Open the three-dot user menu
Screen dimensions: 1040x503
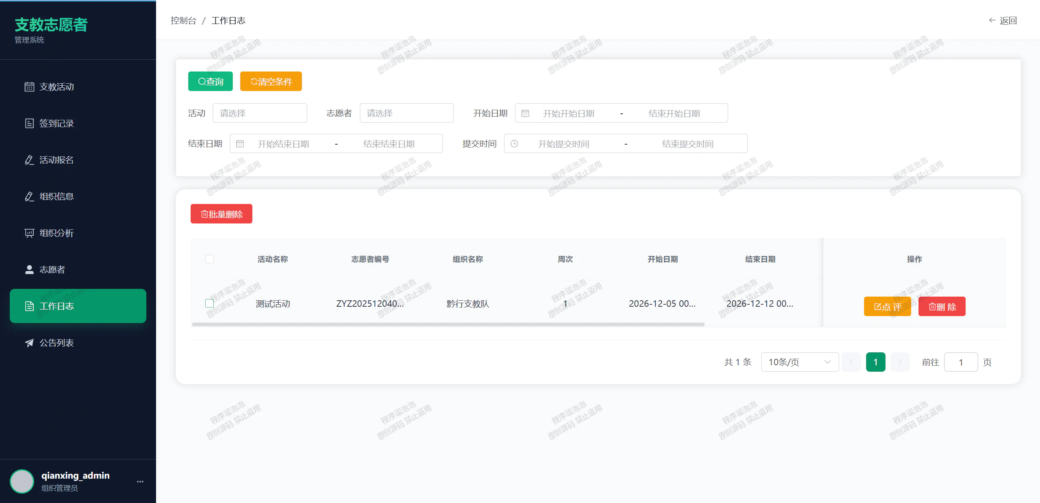click(140, 481)
